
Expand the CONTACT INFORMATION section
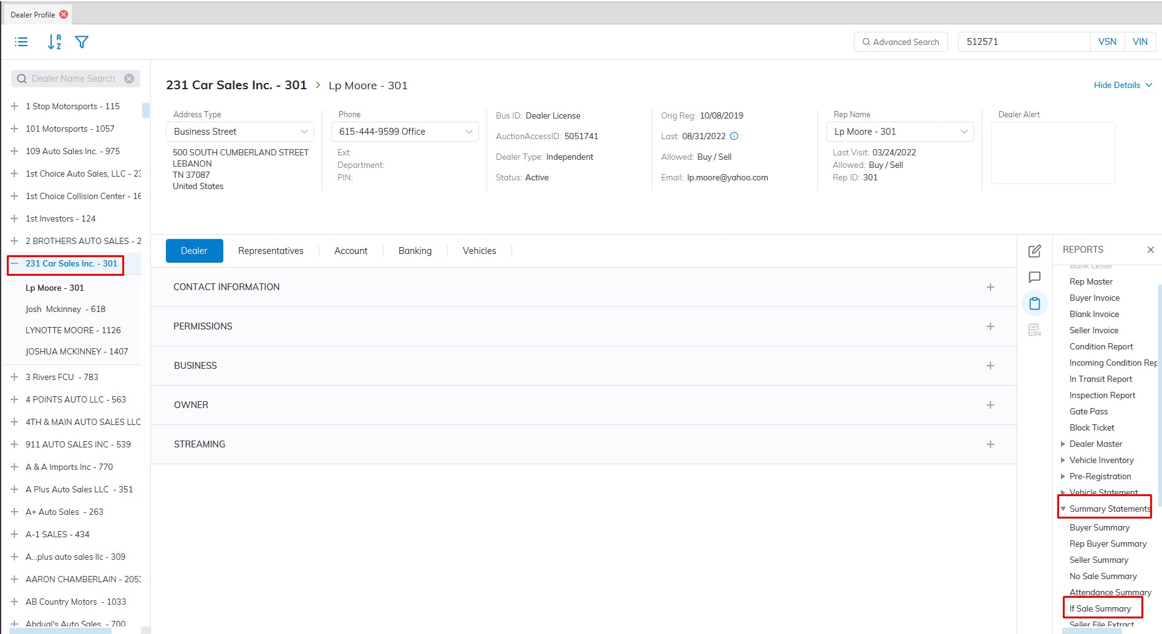pyautogui.click(x=990, y=287)
